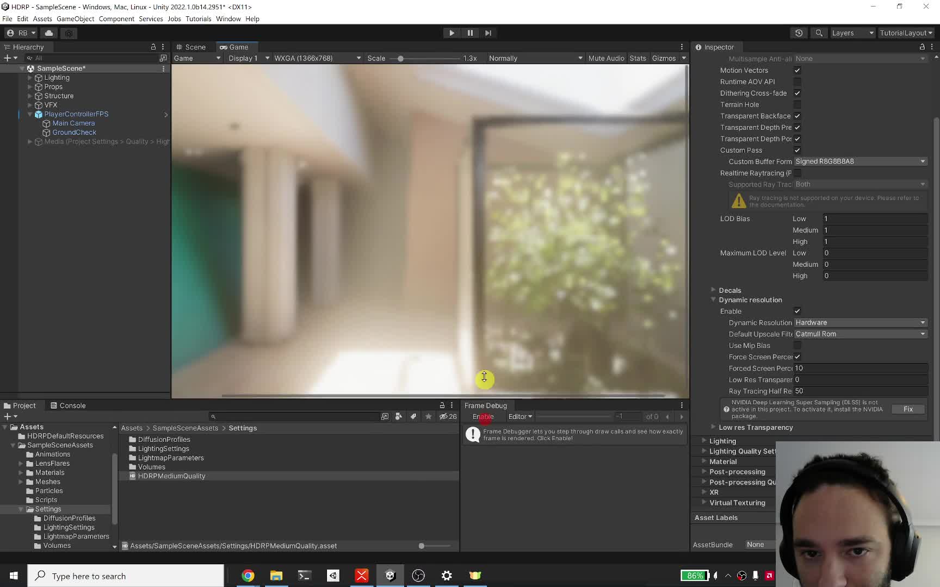Click the undo history icon near Layers

pyautogui.click(x=799, y=33)
